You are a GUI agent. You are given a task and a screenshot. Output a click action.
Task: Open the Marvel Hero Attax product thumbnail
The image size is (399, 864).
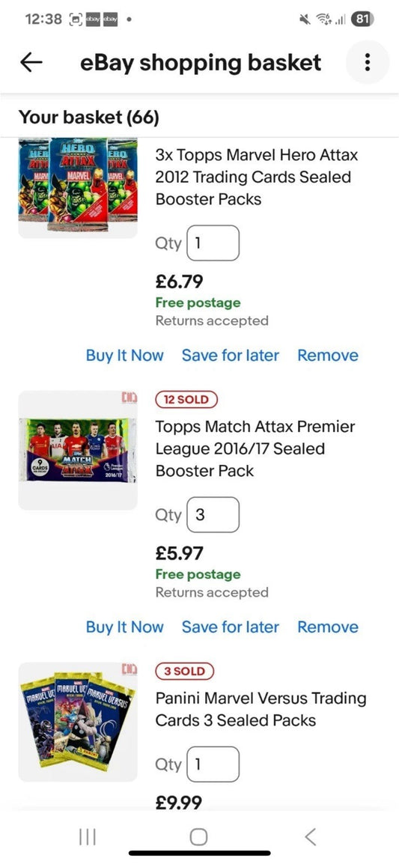click(78, 187)
